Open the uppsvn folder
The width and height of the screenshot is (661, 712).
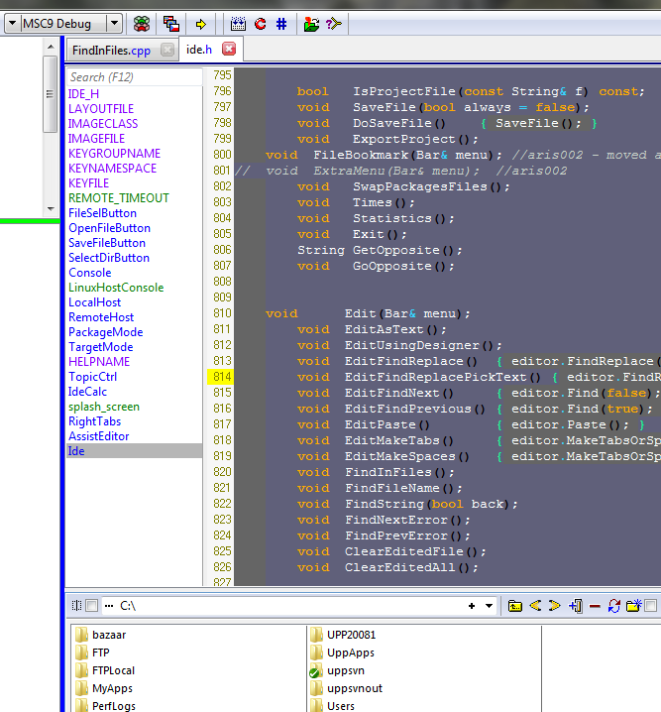tap(347, 671)
